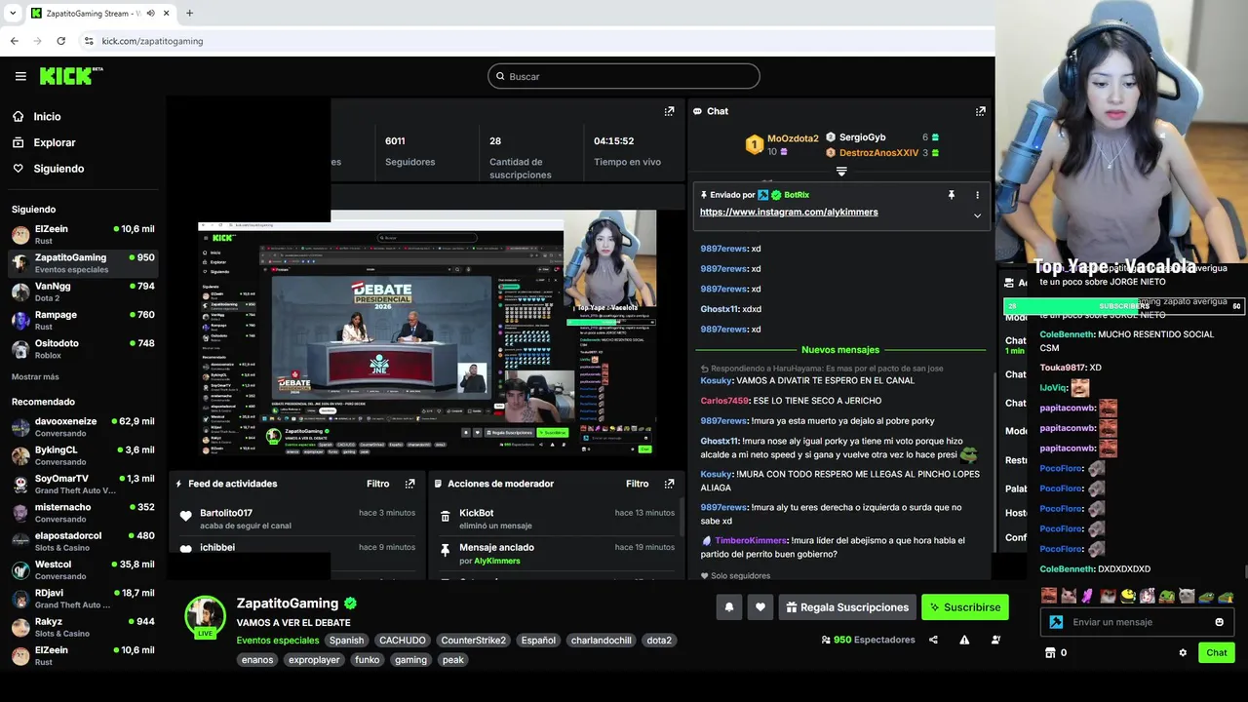
Task: Open pinned message three-dot options
Action: tap(977, 195)
